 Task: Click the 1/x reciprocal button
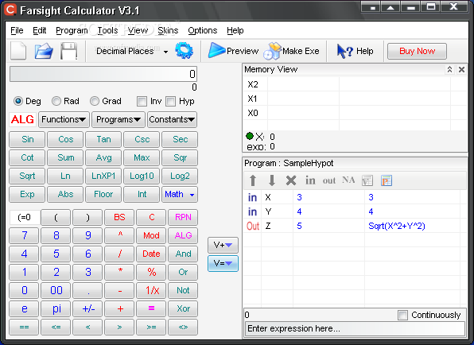pos(151,290)
